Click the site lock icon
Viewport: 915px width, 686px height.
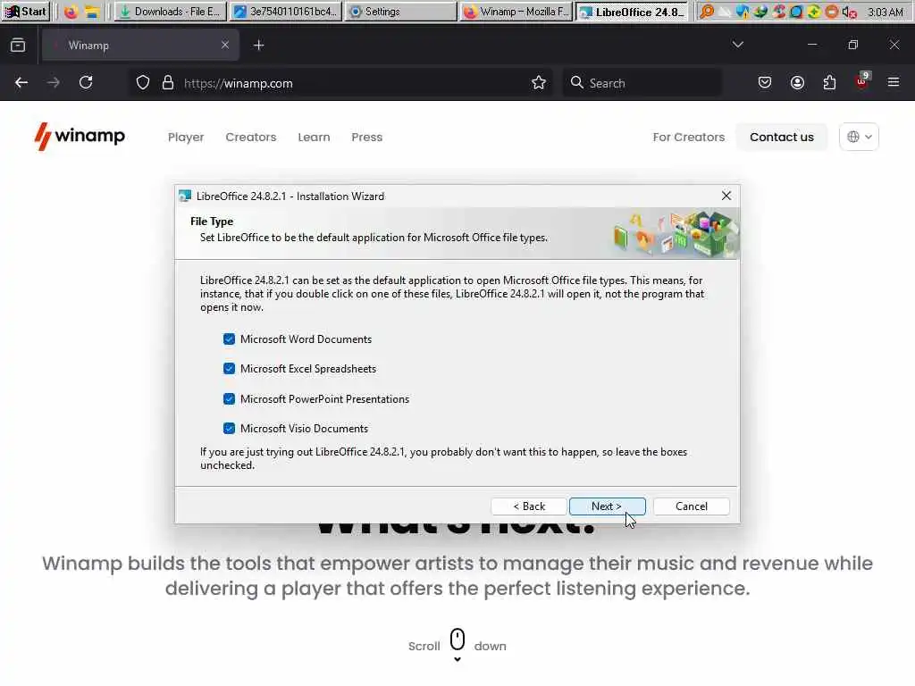point(168,83)
